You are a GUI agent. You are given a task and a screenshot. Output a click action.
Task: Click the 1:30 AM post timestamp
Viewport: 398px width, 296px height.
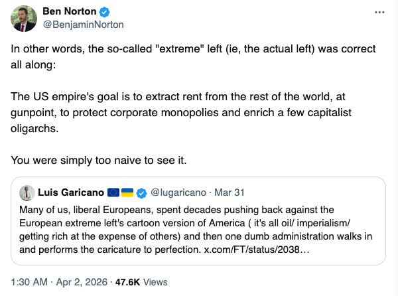[x=29, y=281]
